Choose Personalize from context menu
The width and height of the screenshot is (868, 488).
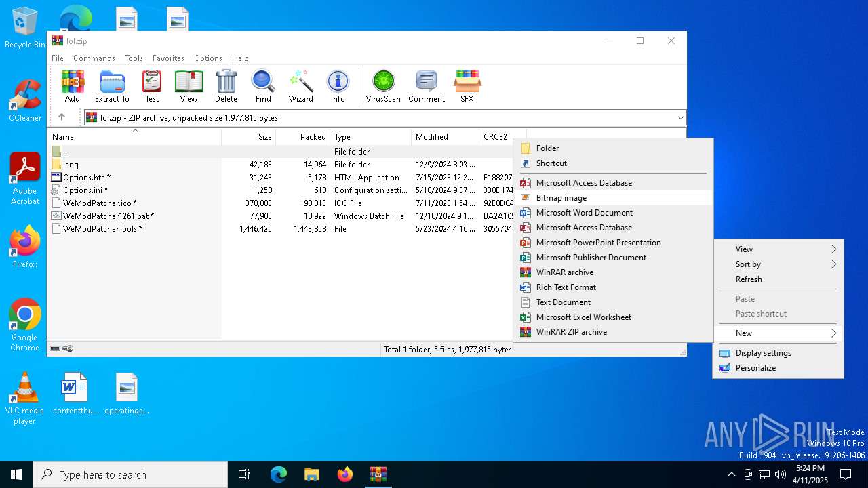(x=778, y=368)
